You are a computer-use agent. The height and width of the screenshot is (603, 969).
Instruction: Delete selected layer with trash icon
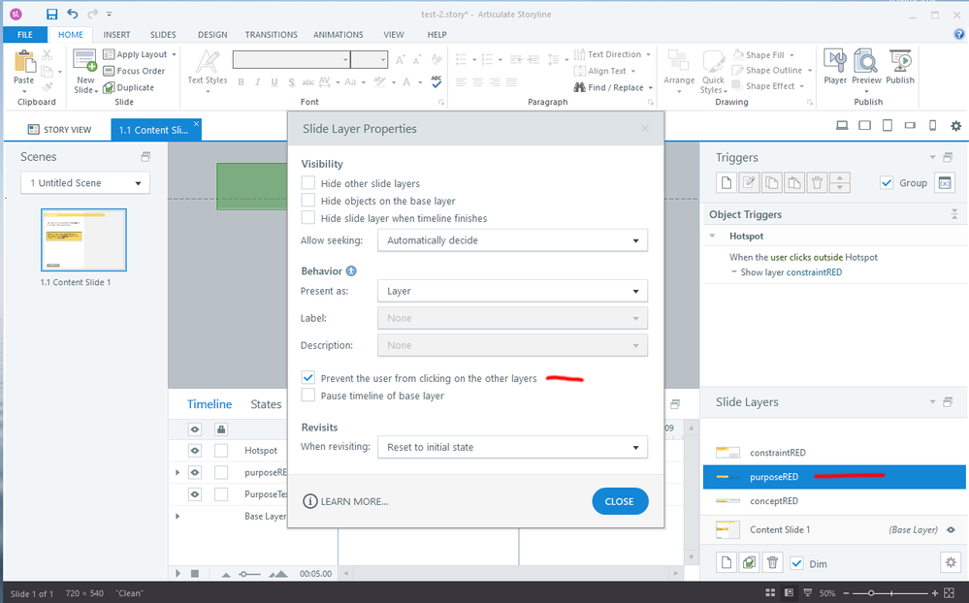coord(772,562)
